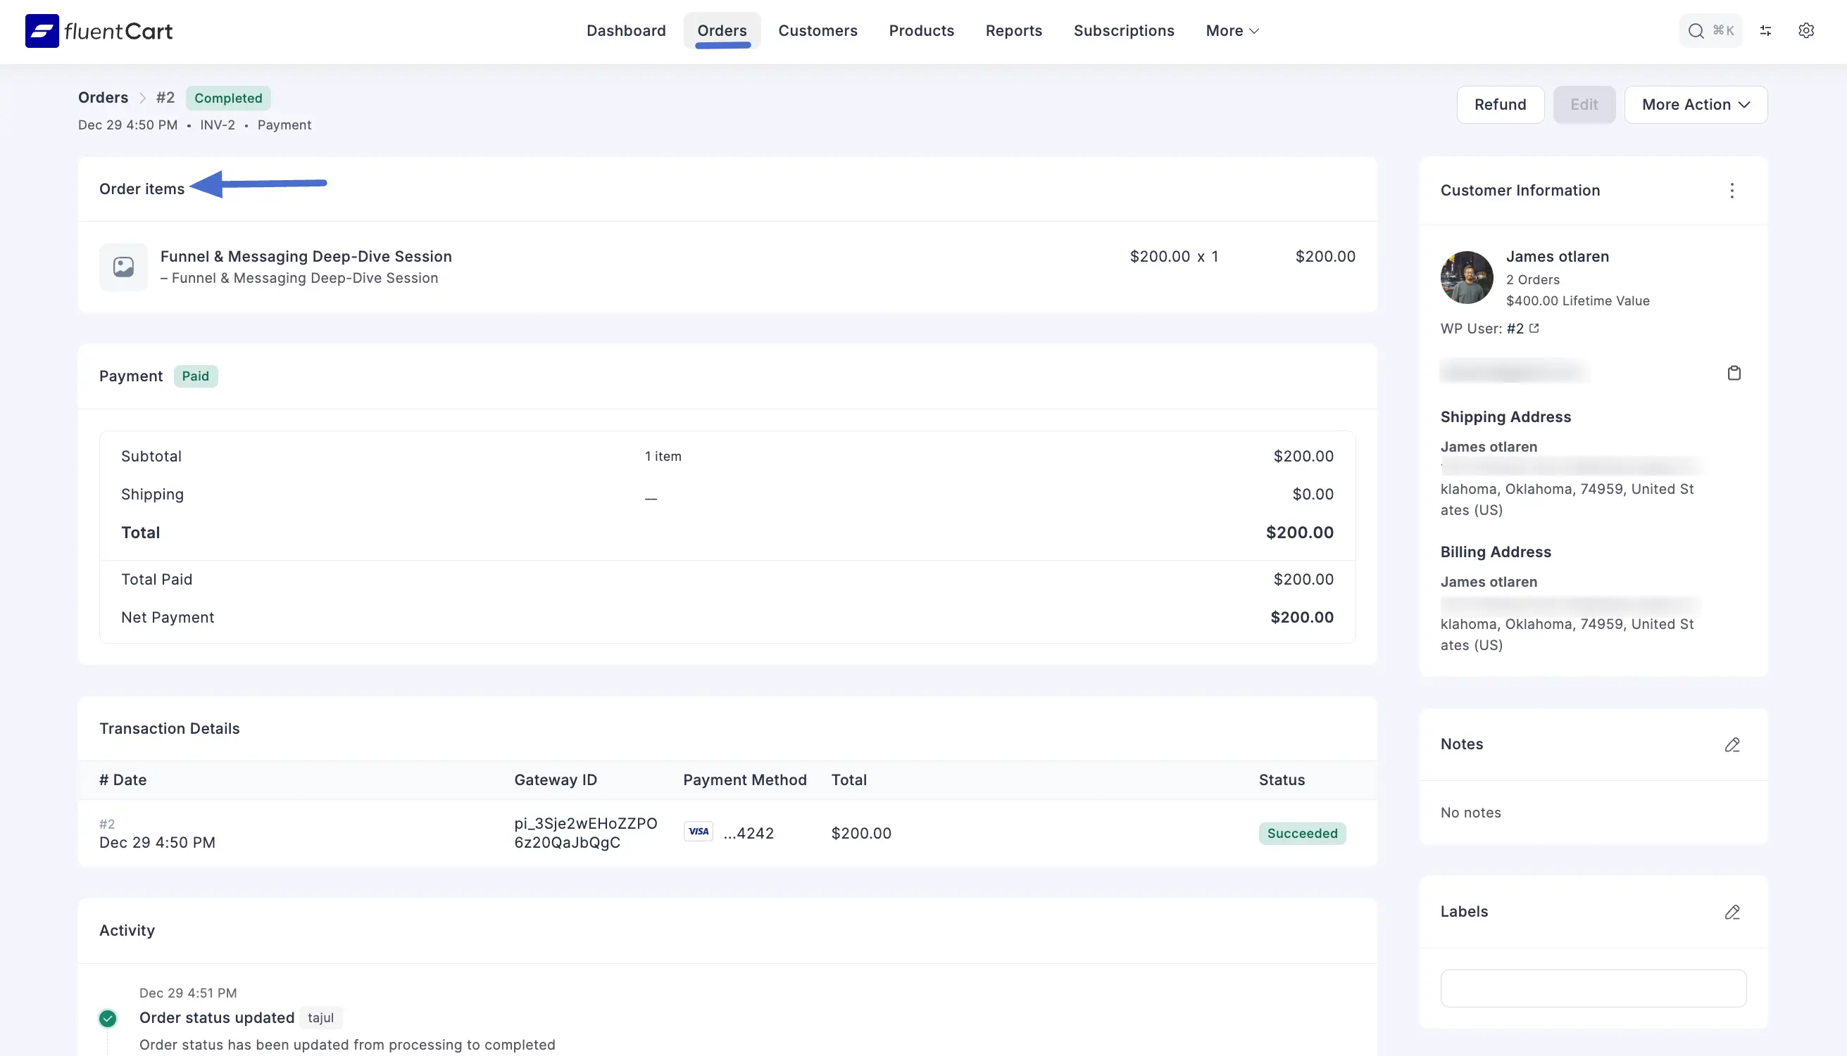Expand the More Action dropdown

tap(1696, 104)
